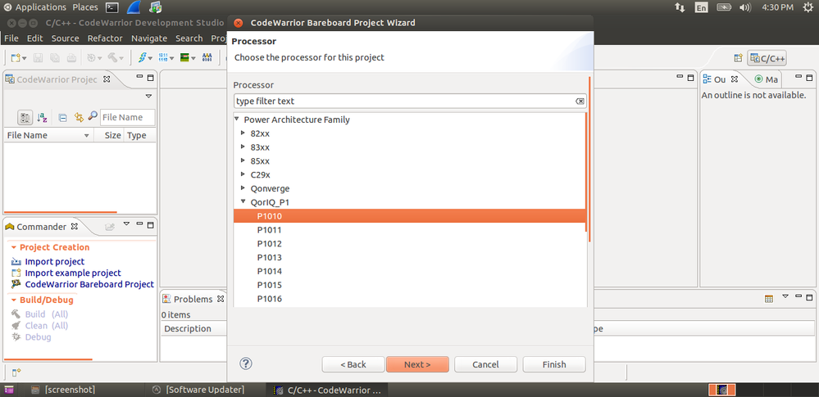Screen dimensions: 819x397
Task: Click the File Name search field
Action: [x=127, y=117]
